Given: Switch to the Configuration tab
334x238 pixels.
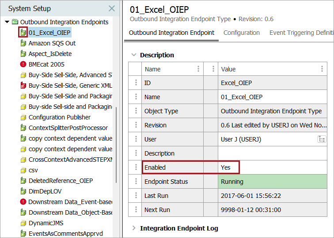Looking at the screenshot, I should click(241, 33).
